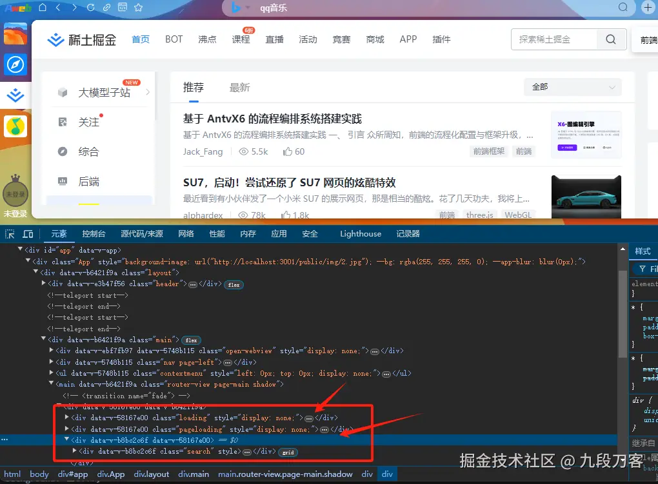Image resolution: width=658 pixels, height=484 pixels.
Task: Expand the ul contextmenu node
Action: [51, 373]
